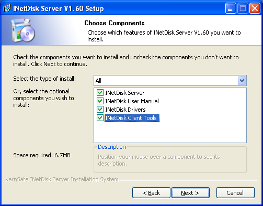Continue with the Next button
263x206 pixels.
point(190,193)
